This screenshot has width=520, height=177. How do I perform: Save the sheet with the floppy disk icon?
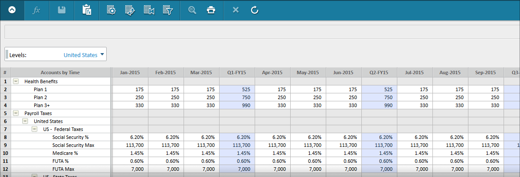click(x=61, y=10)
